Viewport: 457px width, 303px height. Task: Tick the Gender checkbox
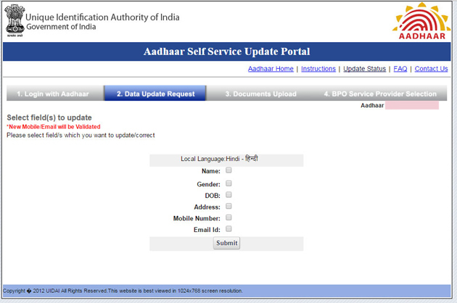(x=228, y=183)
